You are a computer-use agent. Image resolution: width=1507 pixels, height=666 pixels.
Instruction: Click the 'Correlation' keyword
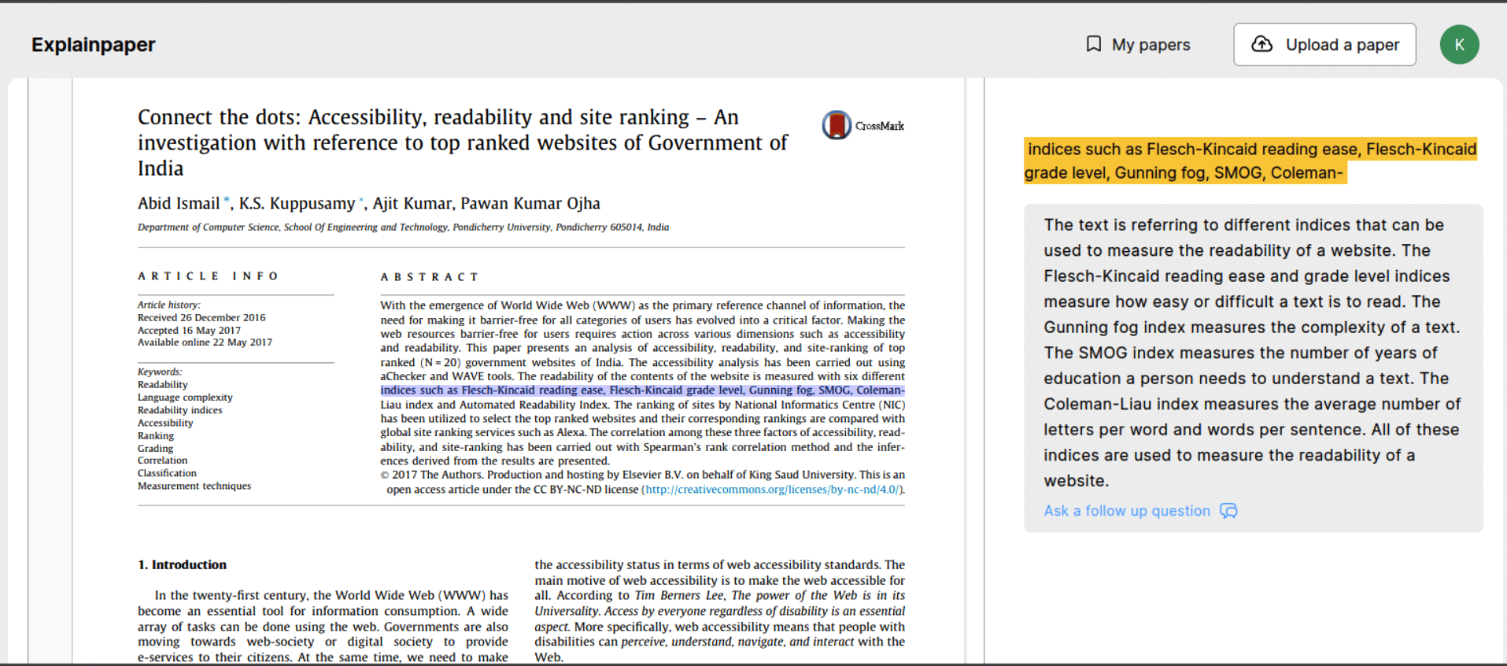[163, 461]
